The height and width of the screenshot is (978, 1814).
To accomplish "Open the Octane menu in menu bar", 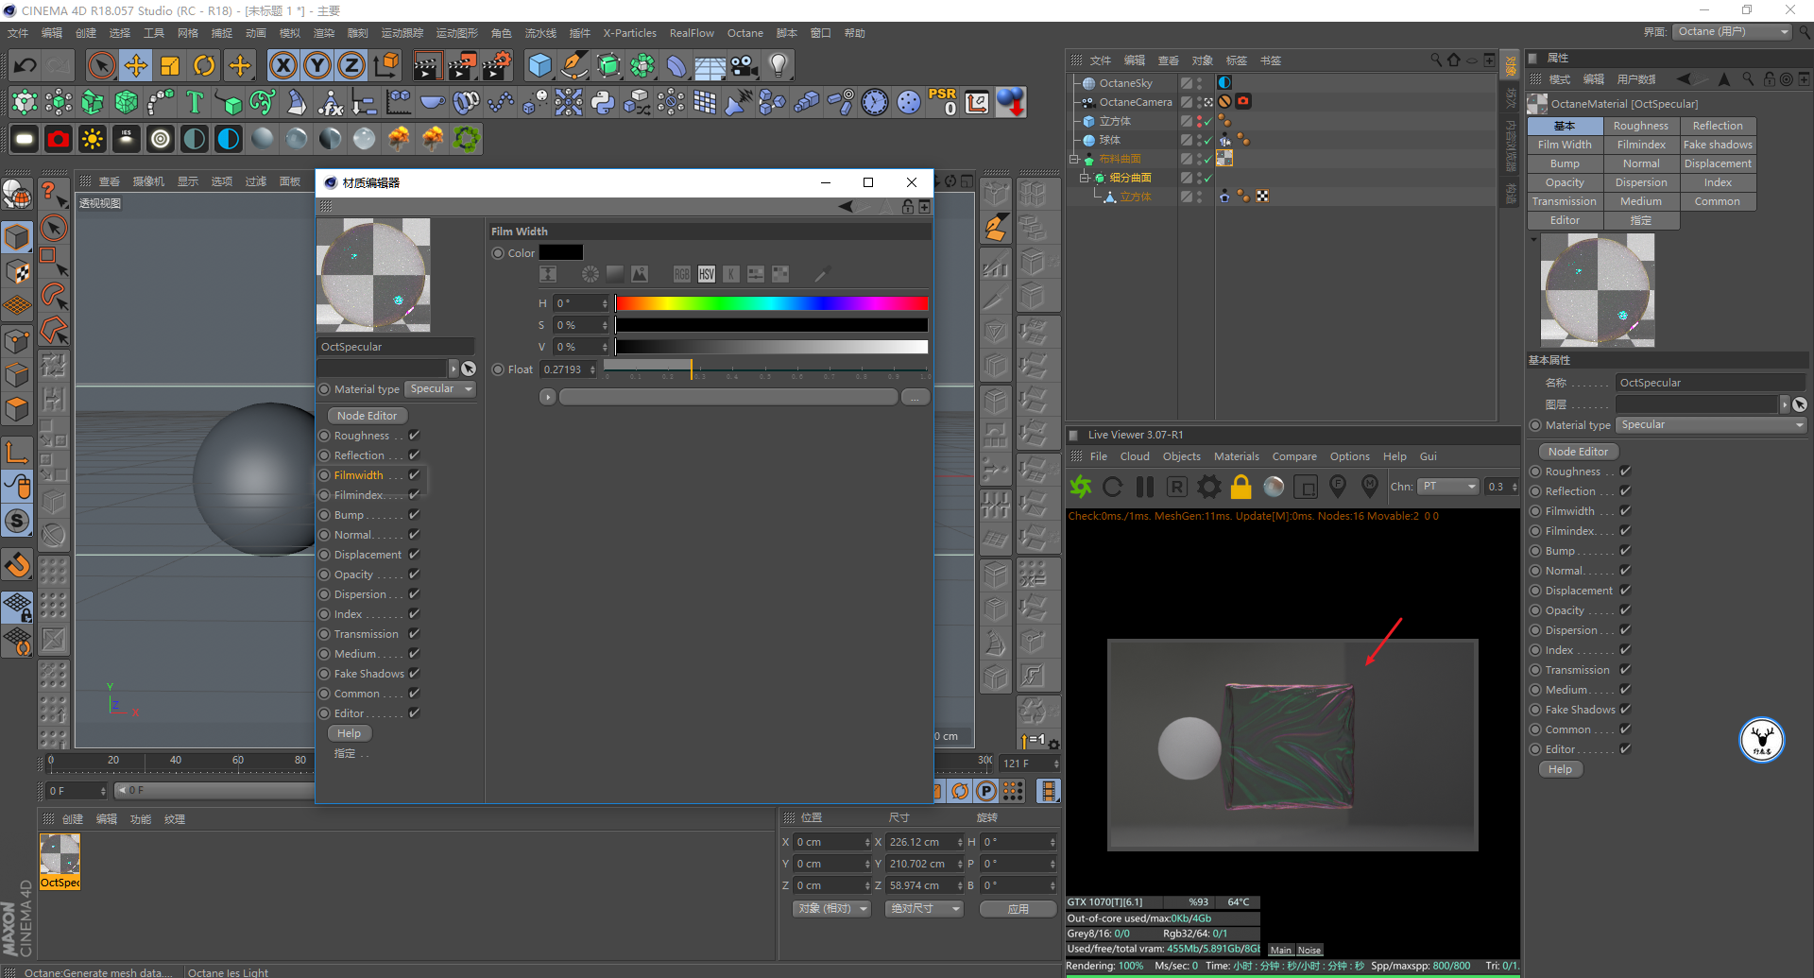I will (x=744, y=33).
